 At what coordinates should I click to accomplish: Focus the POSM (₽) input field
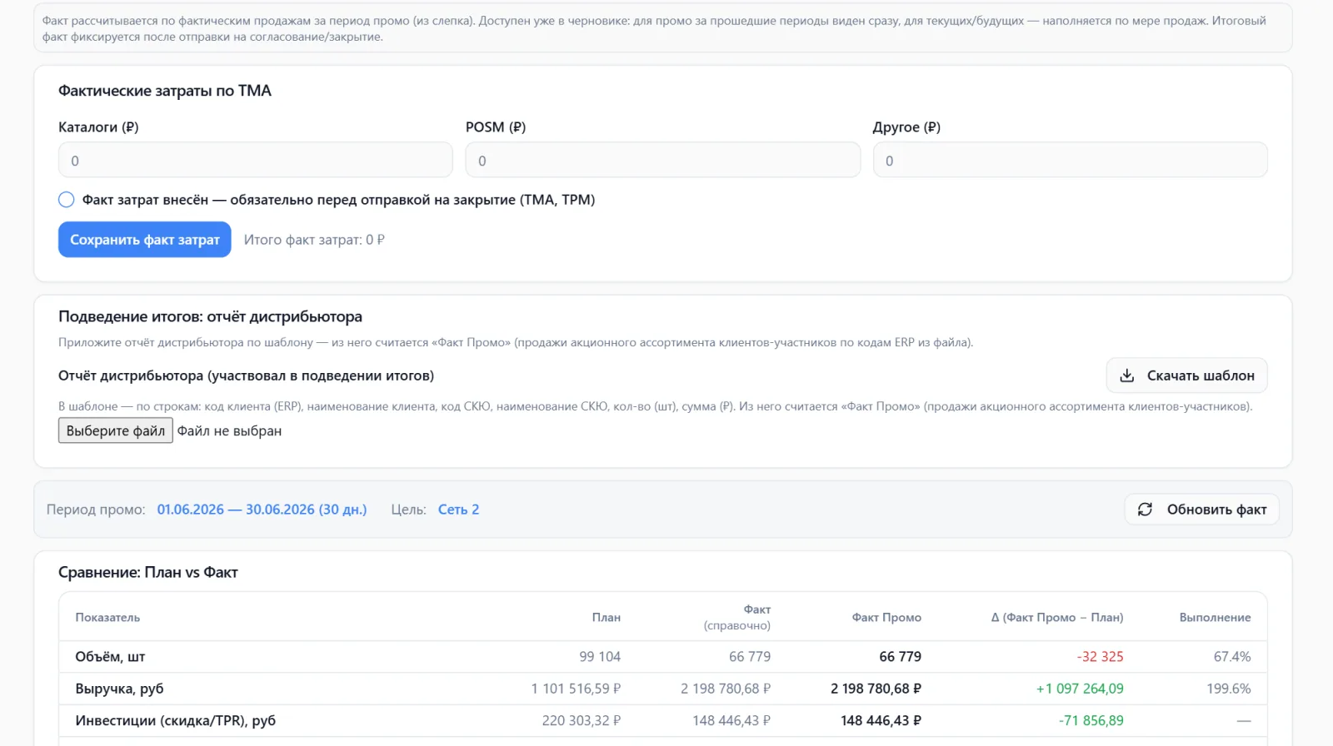663,160
